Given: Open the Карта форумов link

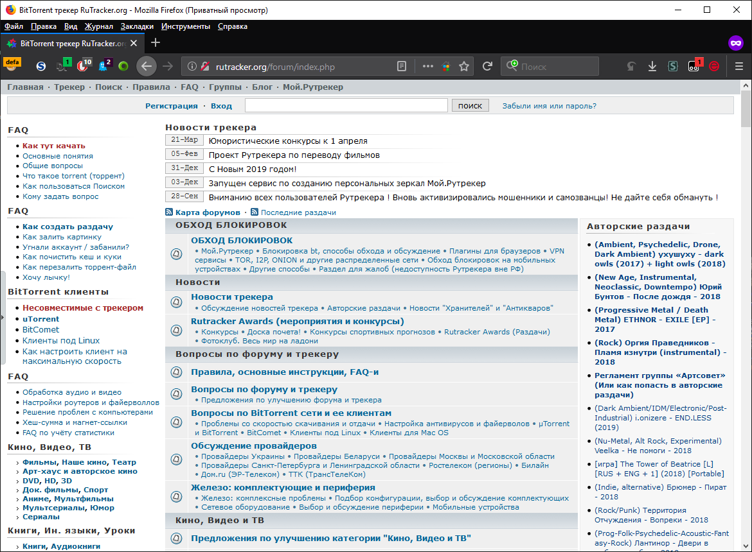Looking at the screenshot, I should (x=208, y=212).
